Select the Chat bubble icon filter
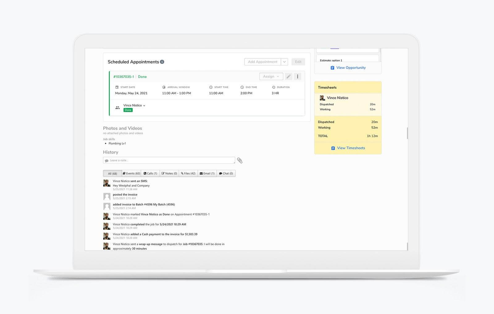This screenshot has width=494, height=314. pyautogui.click(x=220, y=173)
